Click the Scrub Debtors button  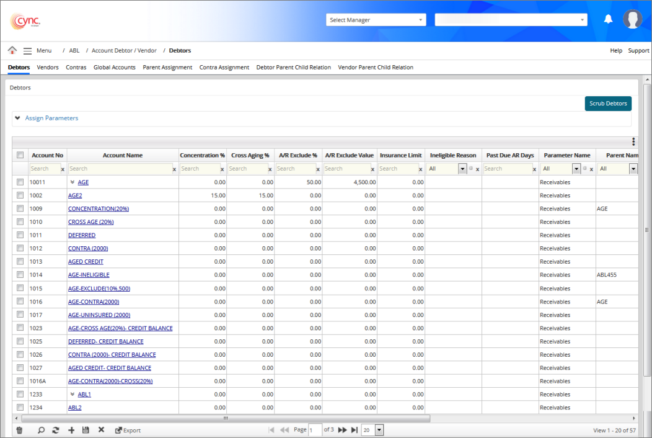coord(607,104)
